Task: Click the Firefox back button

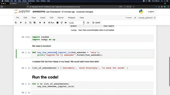Action: (x=2, y=7)
